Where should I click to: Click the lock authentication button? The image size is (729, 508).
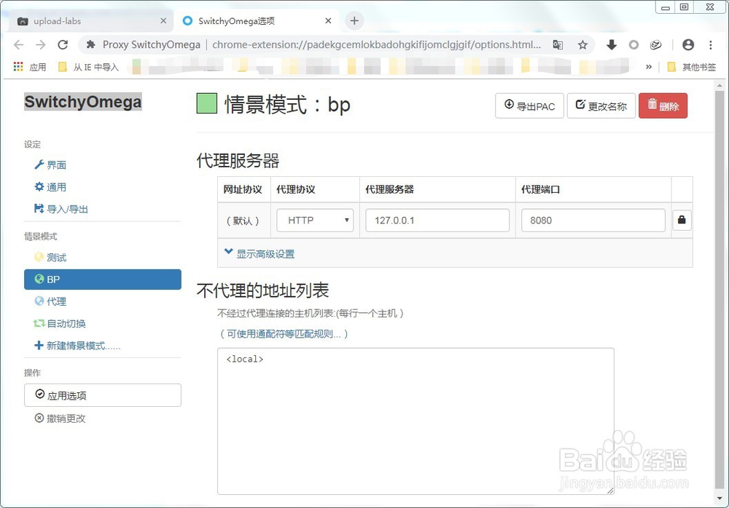tap(682, 220)
